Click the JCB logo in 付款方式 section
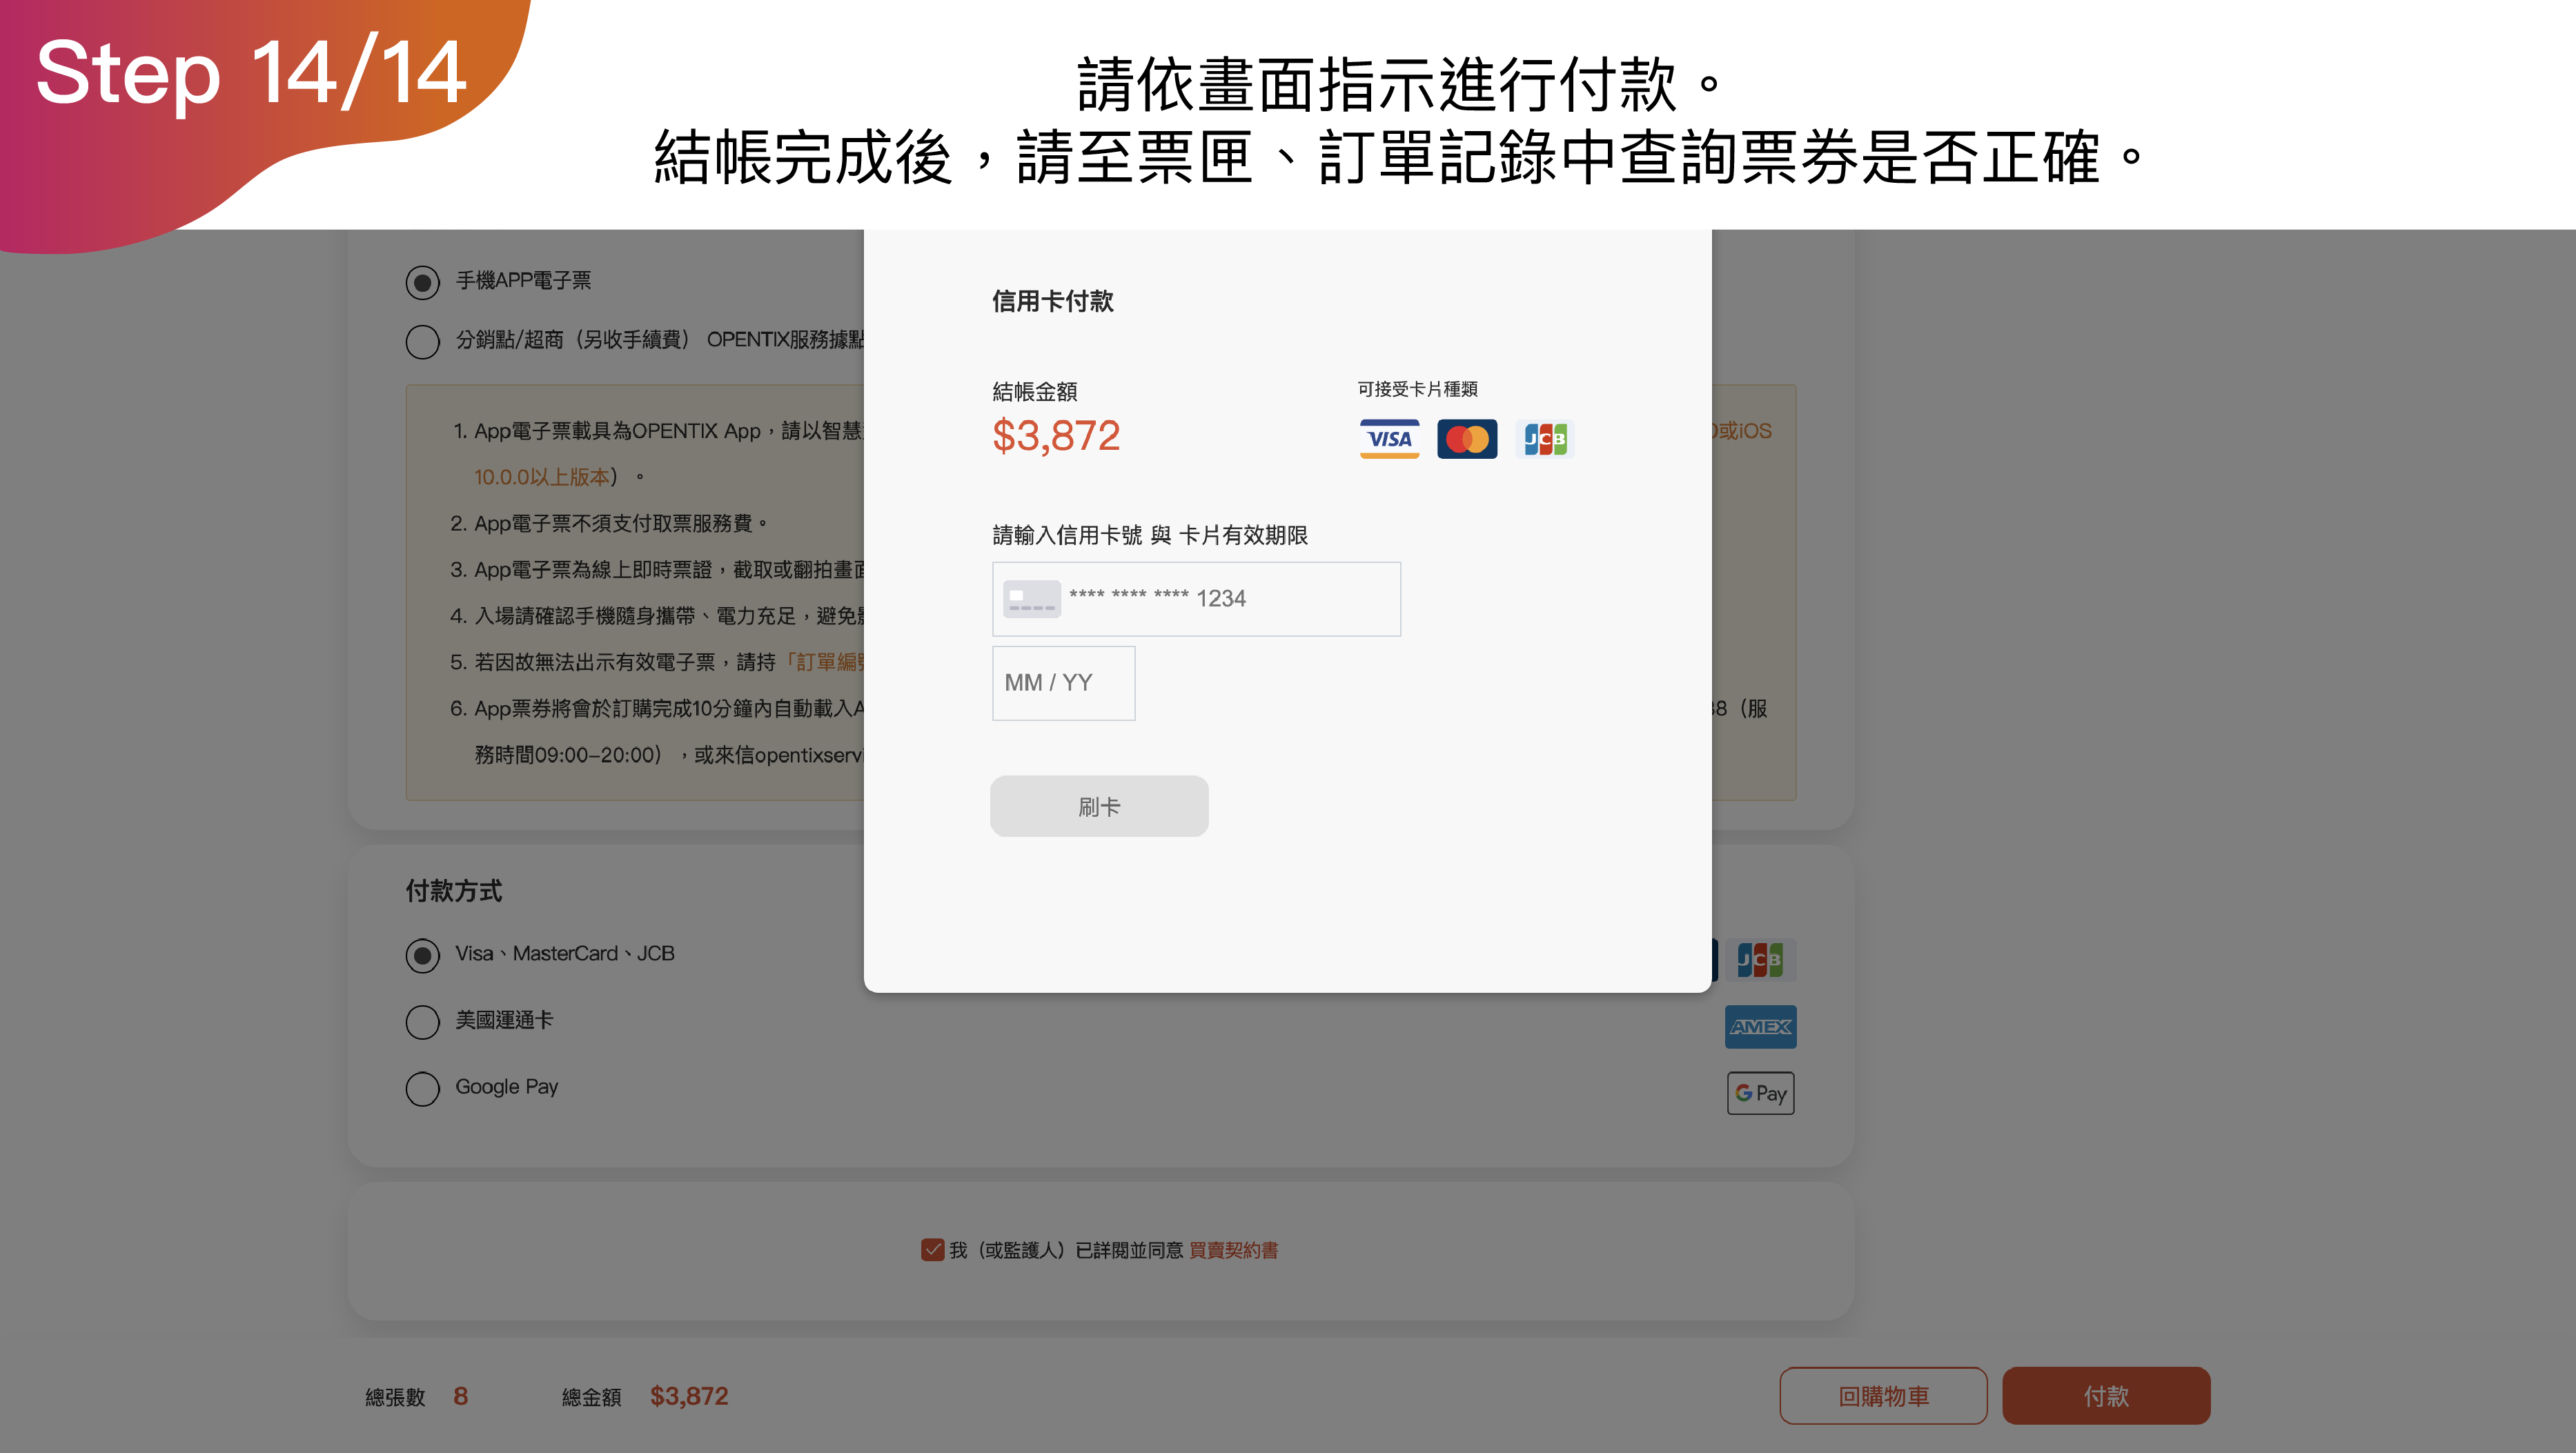 click(x=1760, y=960)
